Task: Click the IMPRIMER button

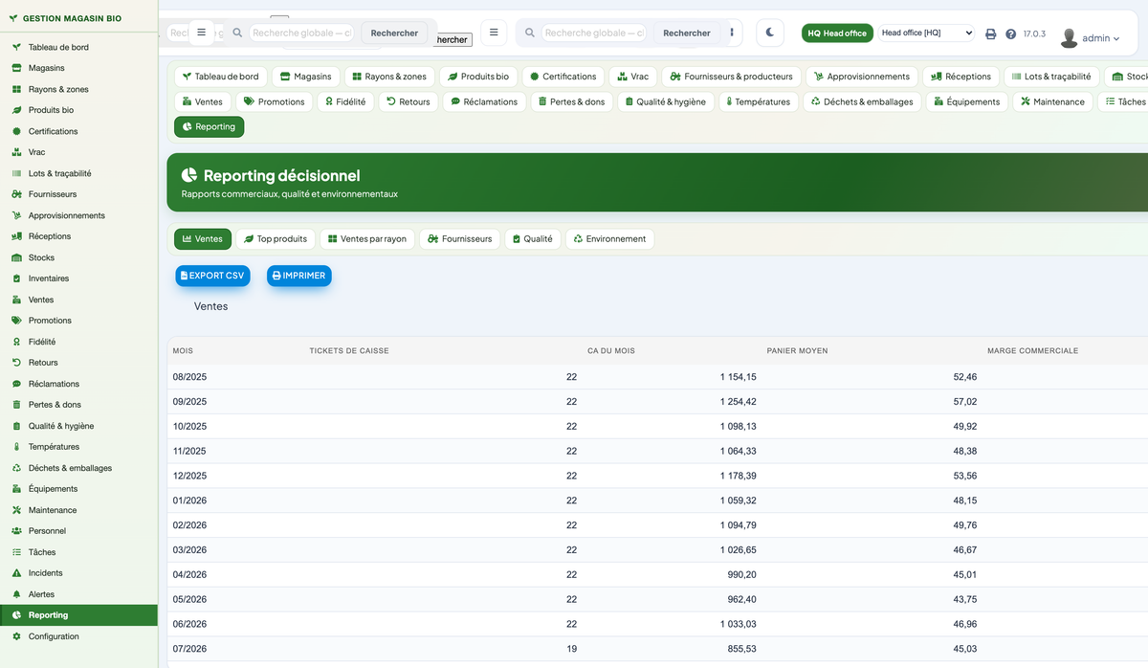Action: pyautogui.click(x=299, y=276)
